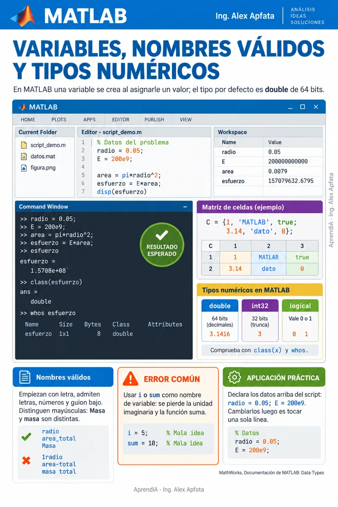Click the Command Window title bar
This screenshot has width=338, height=507.
tap(104, 207)
